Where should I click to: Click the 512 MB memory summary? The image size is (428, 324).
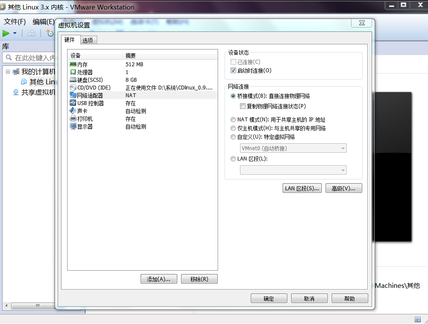click(x=134, y=65)
